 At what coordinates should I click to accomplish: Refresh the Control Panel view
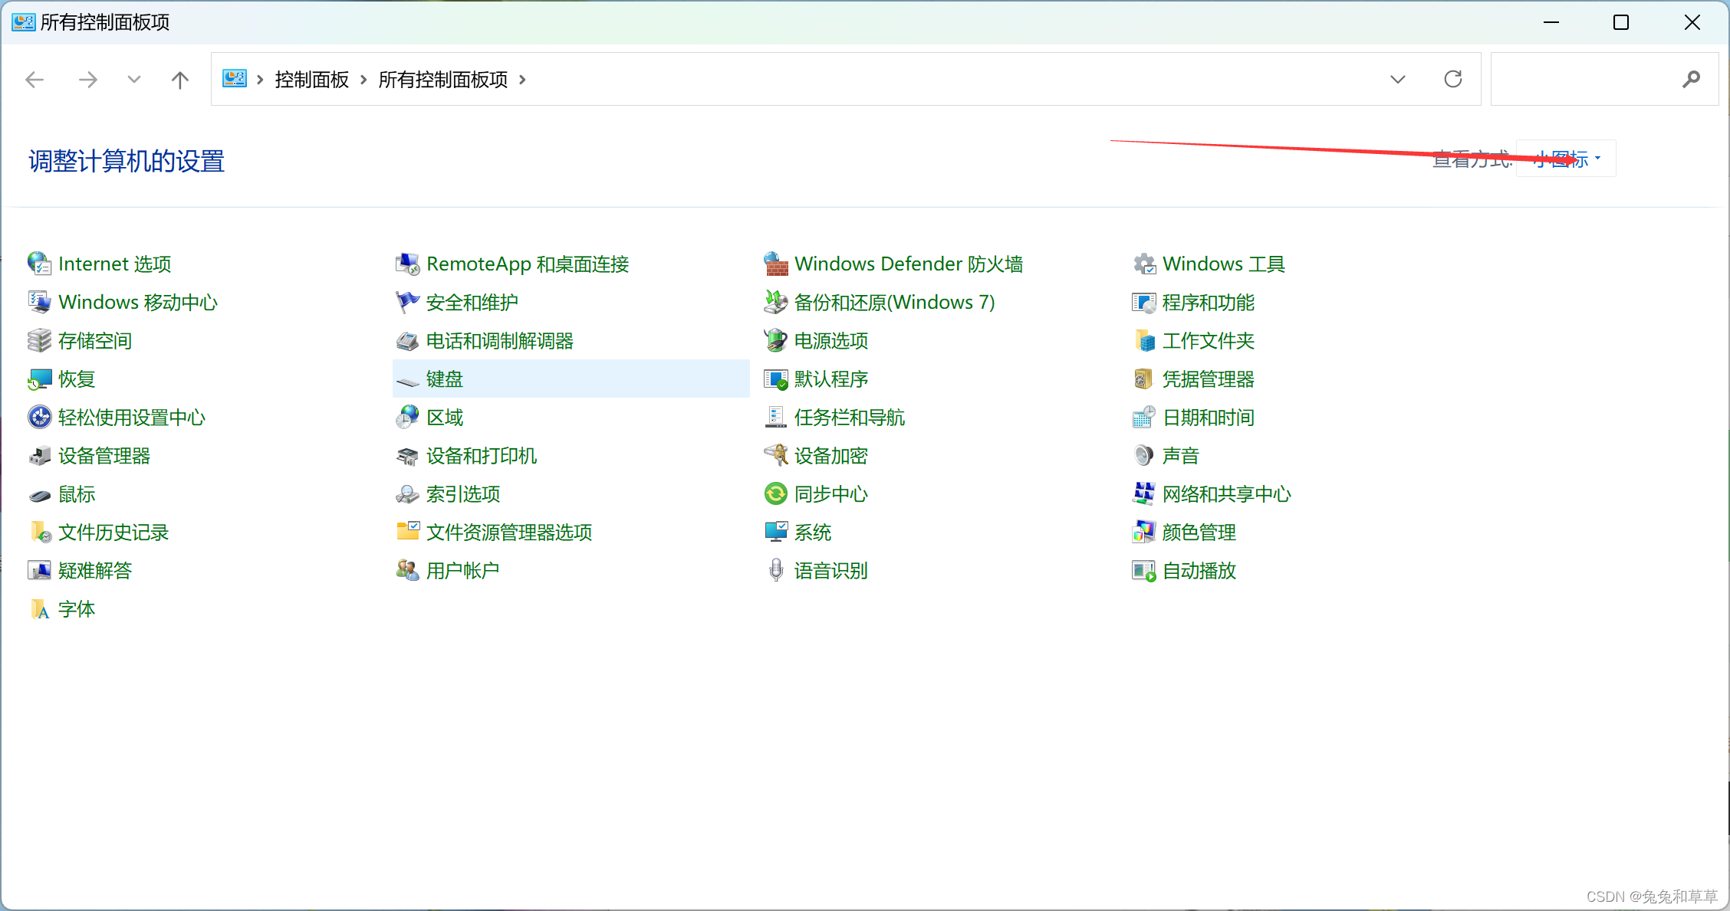[x=1453, y=79]
